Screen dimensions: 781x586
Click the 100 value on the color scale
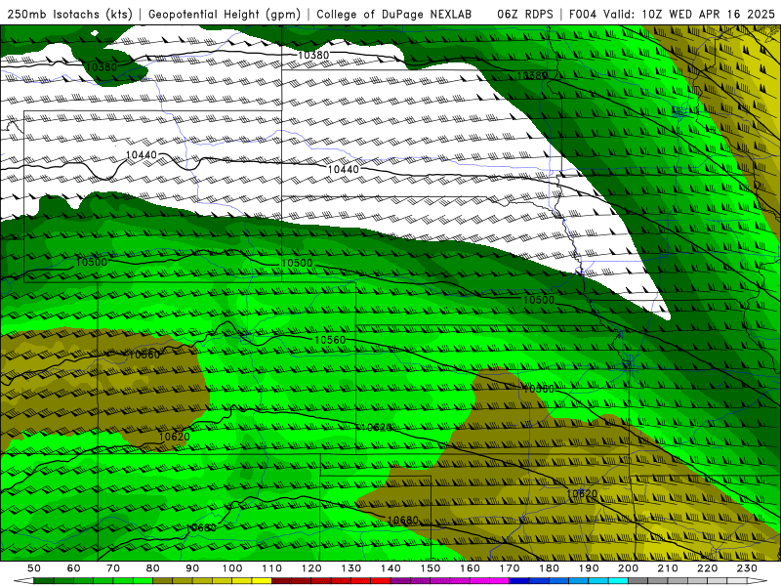point(232,568)
